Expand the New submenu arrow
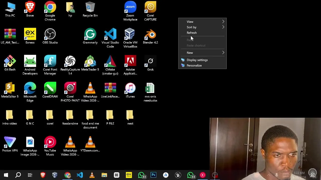Screen dimensions: 321x180 223,53
